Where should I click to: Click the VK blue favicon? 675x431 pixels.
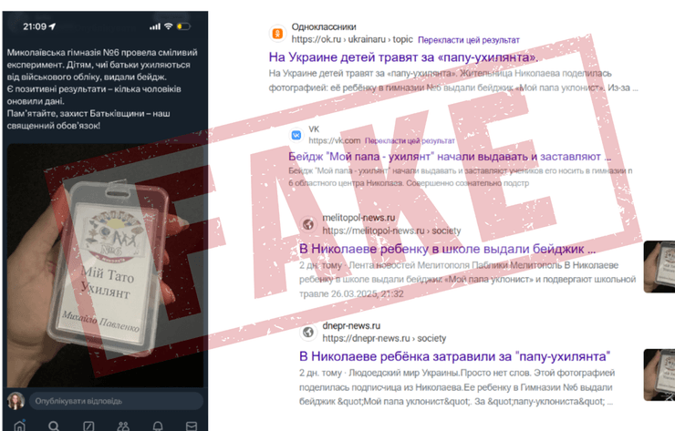pyautogui.click(x=296, y=135)
